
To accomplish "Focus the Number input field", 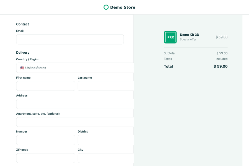I will 46,140.
